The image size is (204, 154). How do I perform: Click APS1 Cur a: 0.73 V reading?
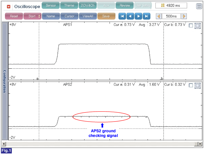pyautogui.click(x=124, y=25)
